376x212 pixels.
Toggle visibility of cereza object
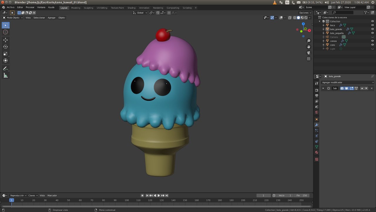(x=372, y=41)
